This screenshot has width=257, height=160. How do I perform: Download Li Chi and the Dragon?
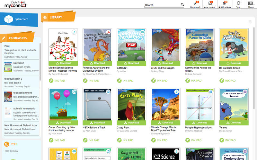pyautogui.click(x=165, y=63)
